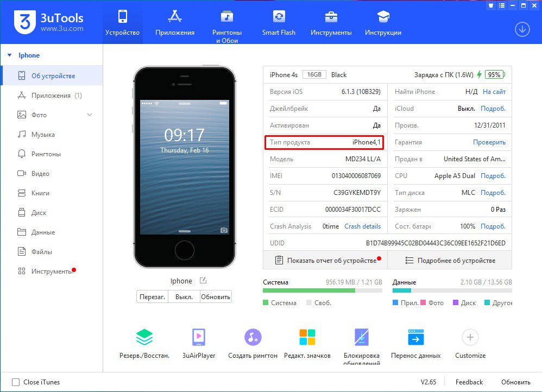This screenshot has height=392, width=542.
Task: Open the Crash details link
Action: coord(363,226)
